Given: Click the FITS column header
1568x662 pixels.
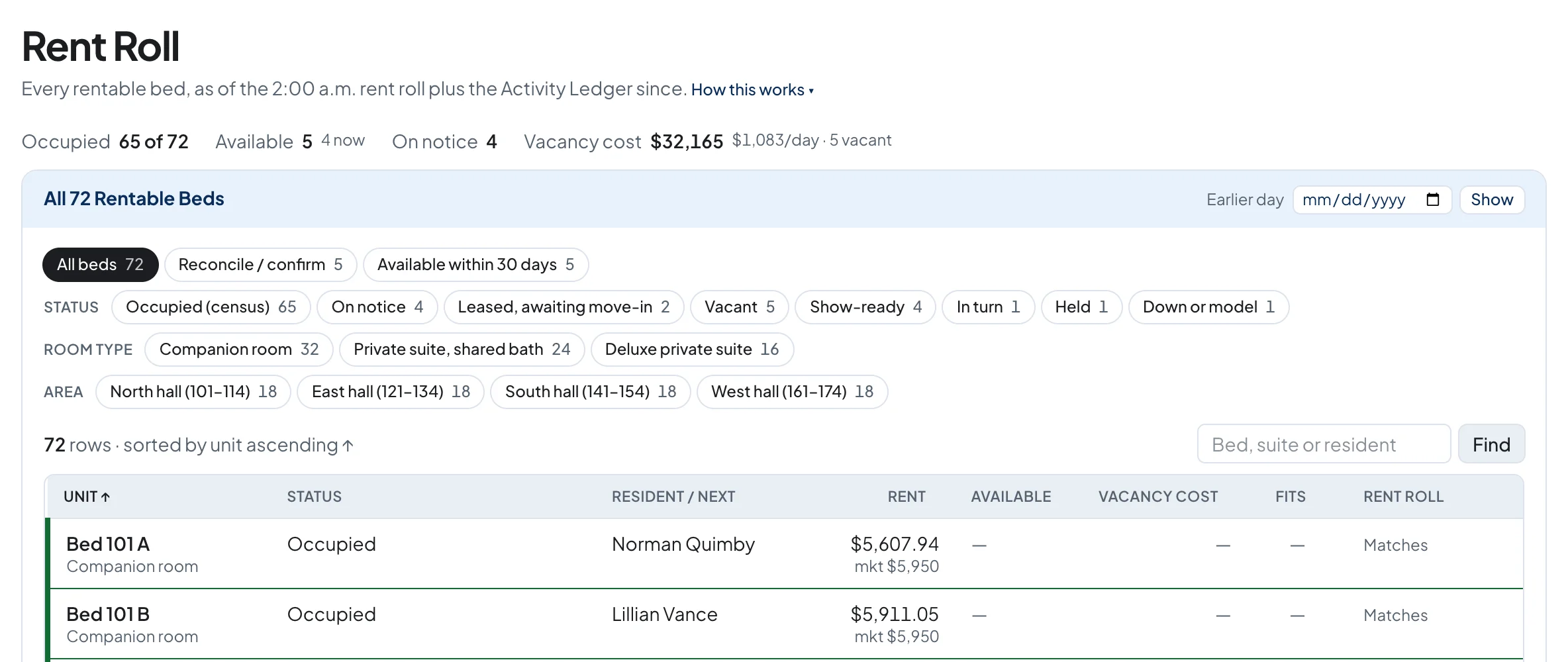Looking at the screenshot, I should (1291, 496).
